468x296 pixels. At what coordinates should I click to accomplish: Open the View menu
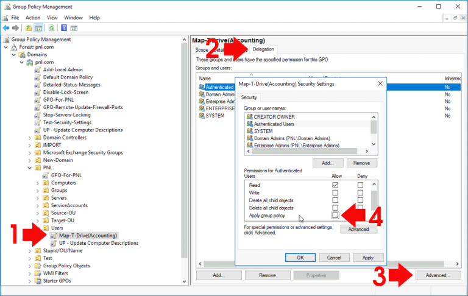point(52,18)
